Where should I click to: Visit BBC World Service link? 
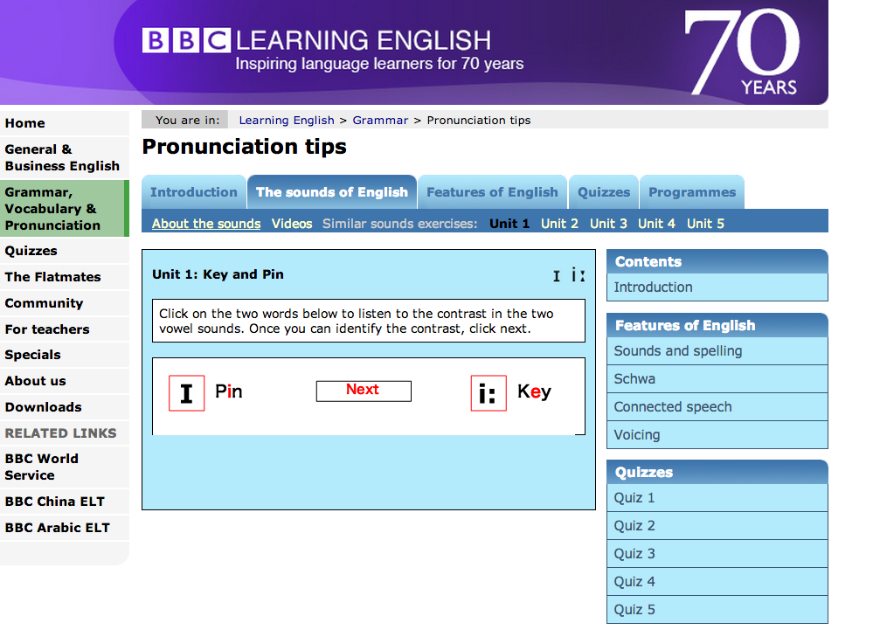pos(65,467)
